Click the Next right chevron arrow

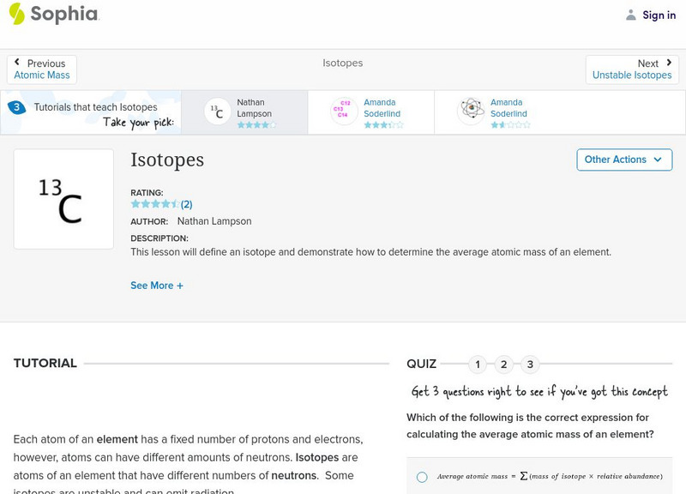tap(669, 63)
